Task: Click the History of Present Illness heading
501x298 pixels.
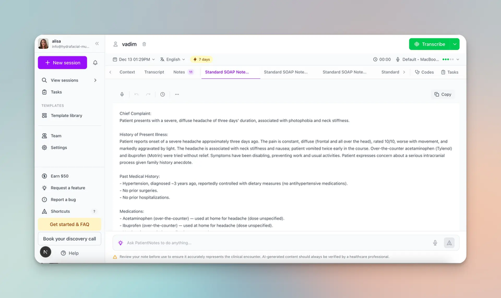Action: click(x=143, y=135)
